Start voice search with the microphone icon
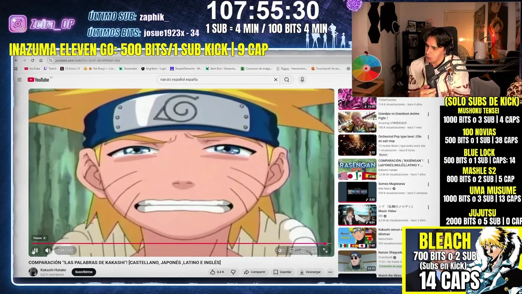Screen dimensions: 522x294 (x=302, y=80)
